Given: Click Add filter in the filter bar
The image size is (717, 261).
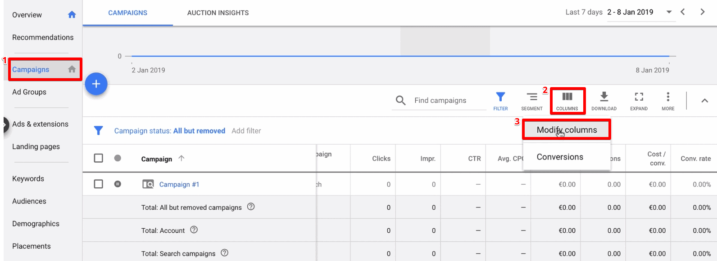Looking at the screenshot, I should click(246, 131).
